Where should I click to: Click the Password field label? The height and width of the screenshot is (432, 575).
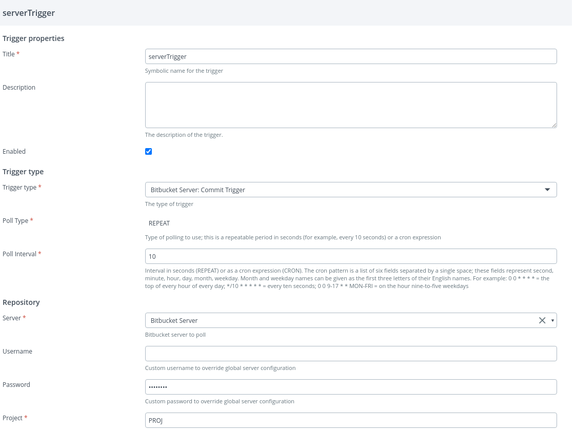tap(16, 384)
